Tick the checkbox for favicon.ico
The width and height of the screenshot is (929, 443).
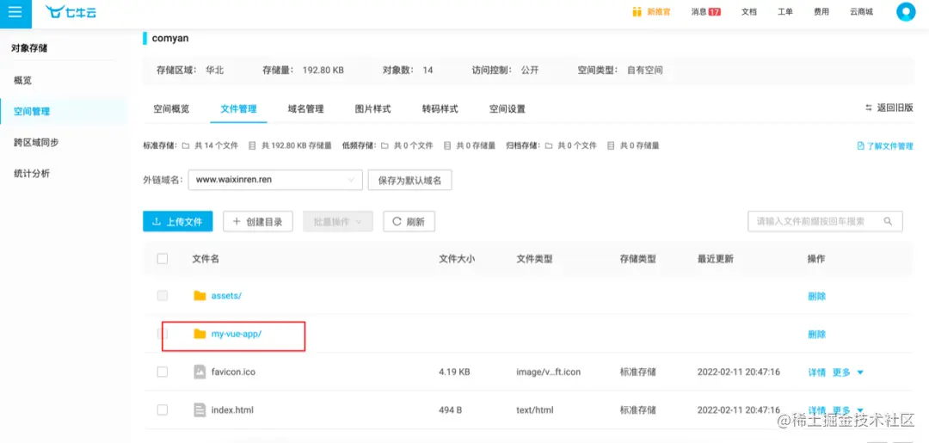163,372
